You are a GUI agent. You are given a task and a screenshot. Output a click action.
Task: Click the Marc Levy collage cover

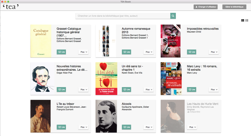[171, 79]
